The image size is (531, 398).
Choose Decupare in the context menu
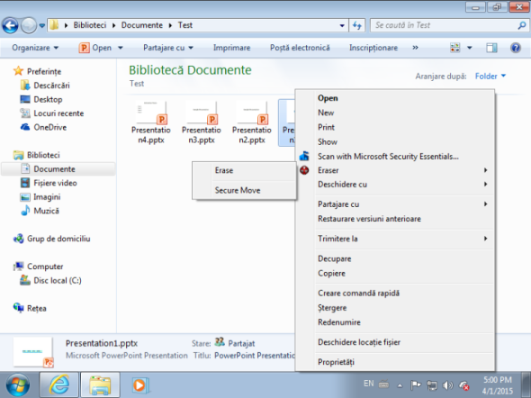pyautogui.click(x=395, y=258)
